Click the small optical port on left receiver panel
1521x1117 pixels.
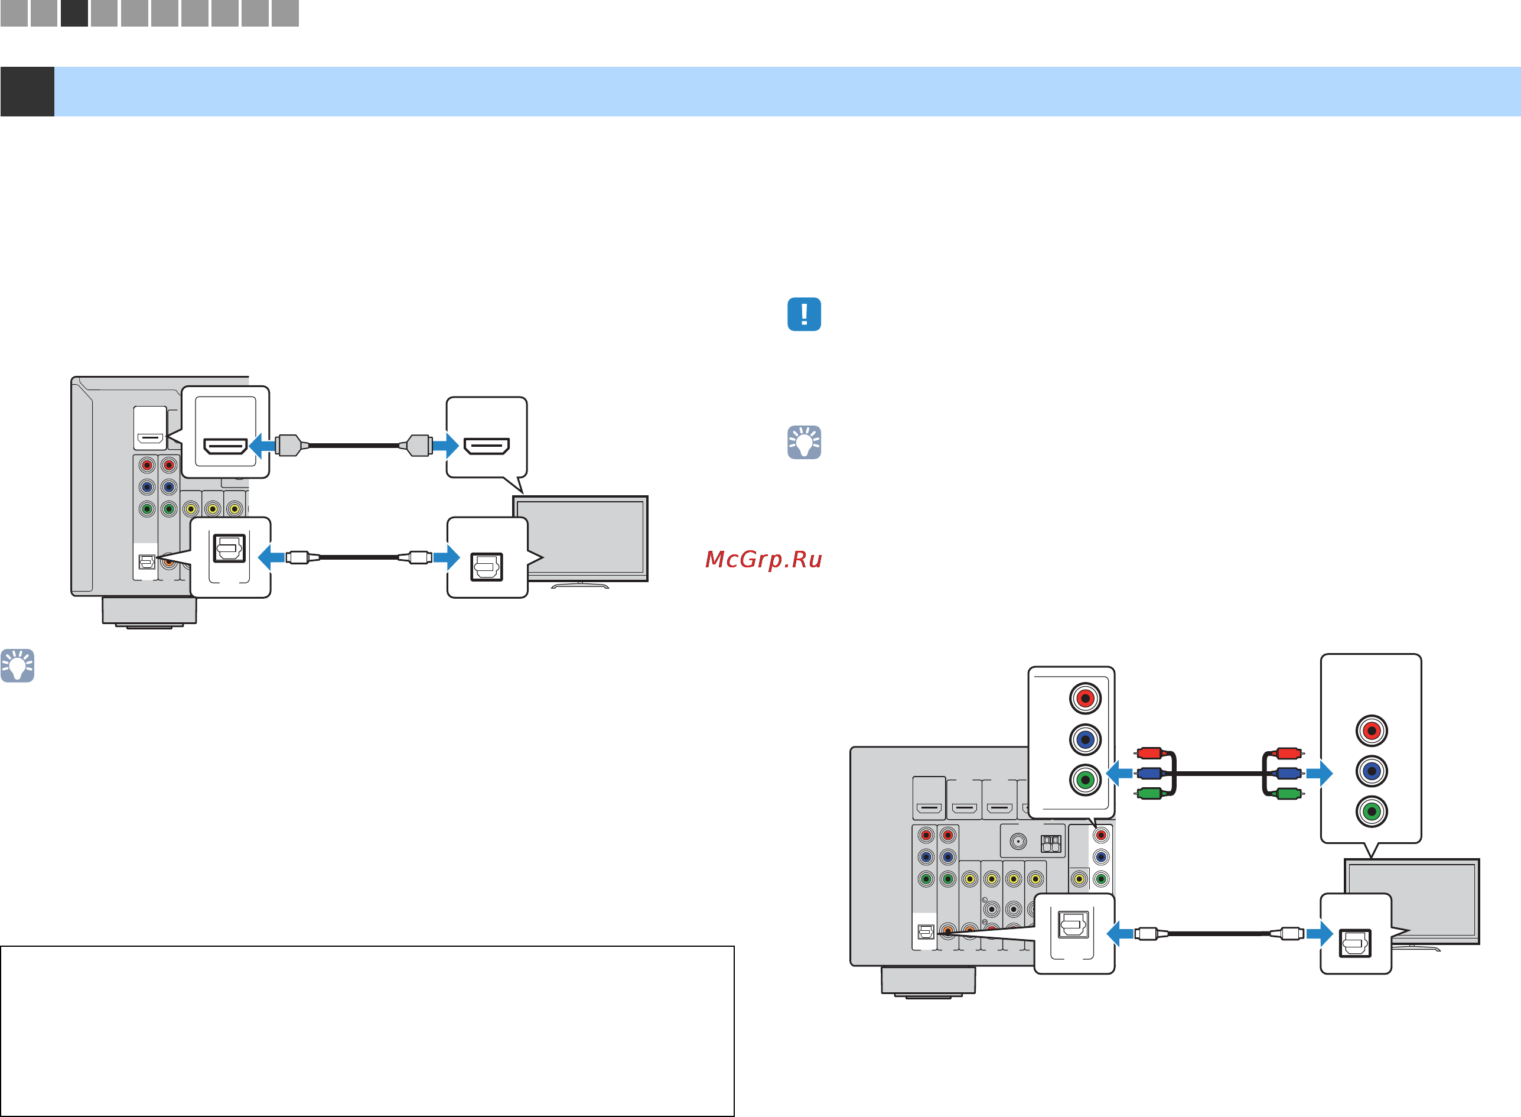146,562
